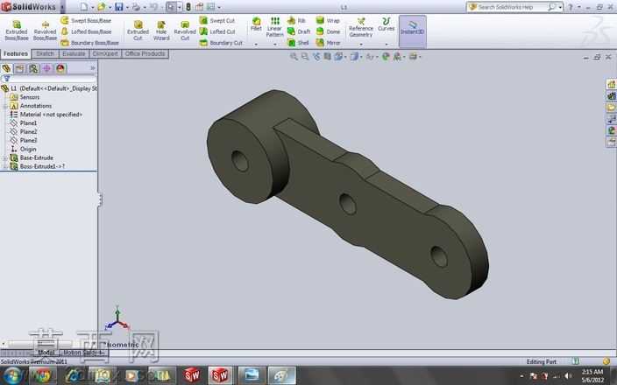Open the Reference Geometry dropdown arrow
The height and width of the screenshot is (385, 617).
click(361, 45)
